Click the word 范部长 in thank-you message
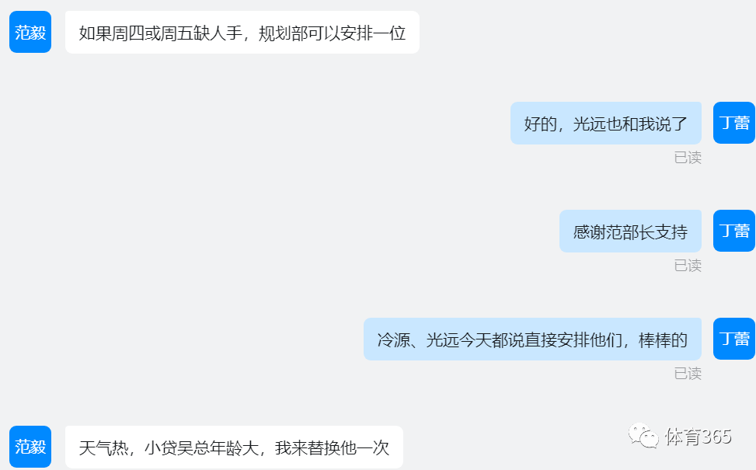Screen dimensions: 756x470 tap(629, 232)
